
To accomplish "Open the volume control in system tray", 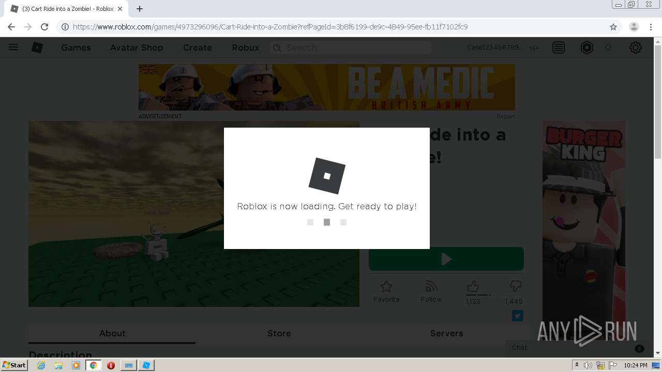I will pyautogui.click(x=589, y=365).
